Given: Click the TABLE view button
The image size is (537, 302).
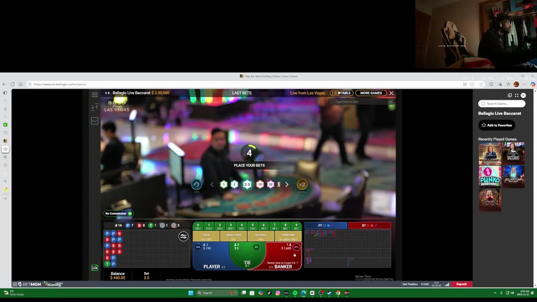Looking at the screenshot, I should [341, 93].
